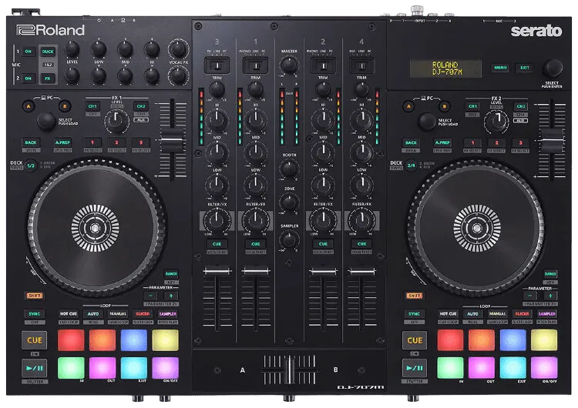Toggle left deck SYNC button

click(x=32, y=314)
